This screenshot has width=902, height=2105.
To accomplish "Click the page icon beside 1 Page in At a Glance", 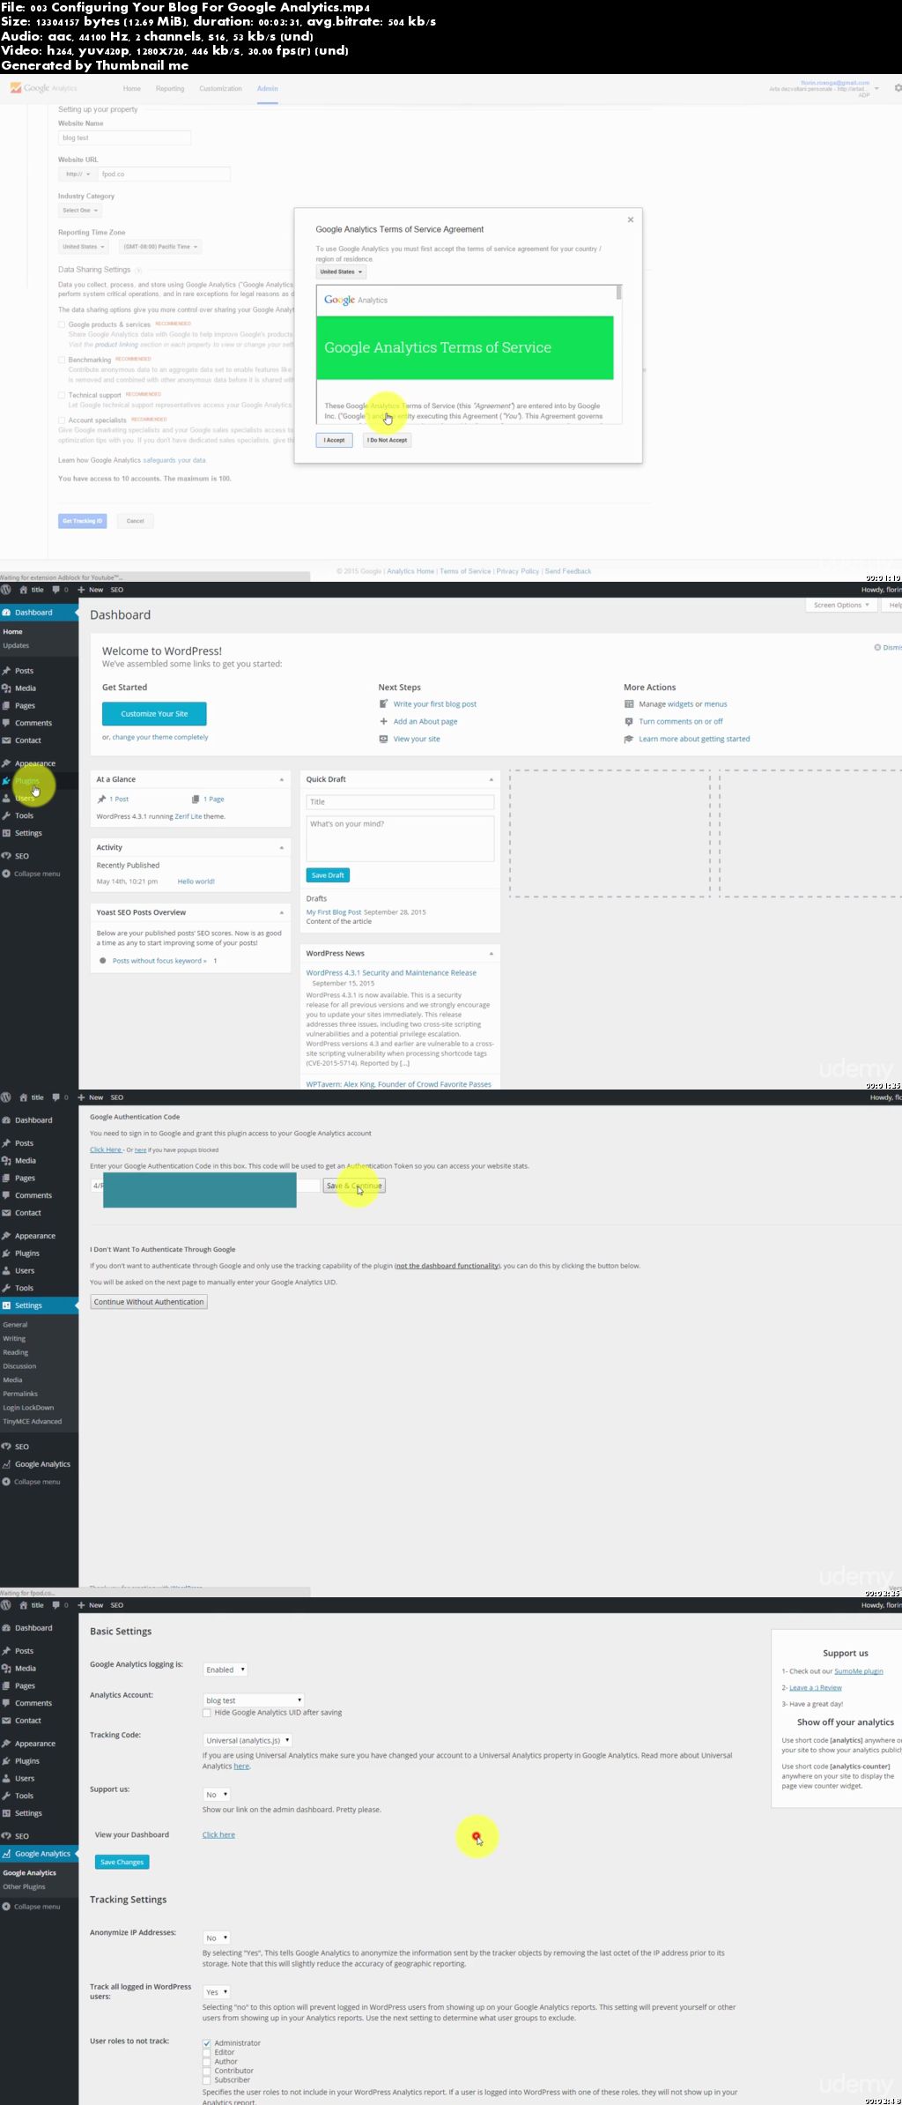I will tap(196, 800).
